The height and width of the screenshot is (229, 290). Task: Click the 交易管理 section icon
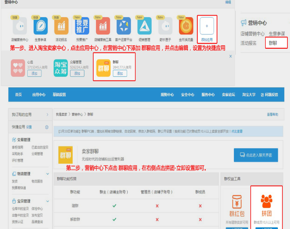pos(14,140)
